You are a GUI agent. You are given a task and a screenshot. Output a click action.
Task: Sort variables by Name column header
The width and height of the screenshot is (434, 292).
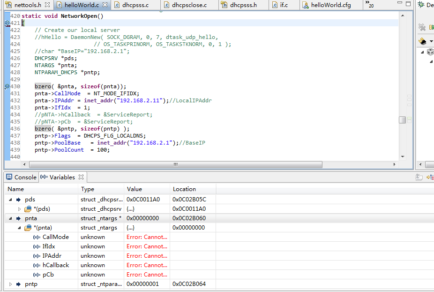pos(41,189)
